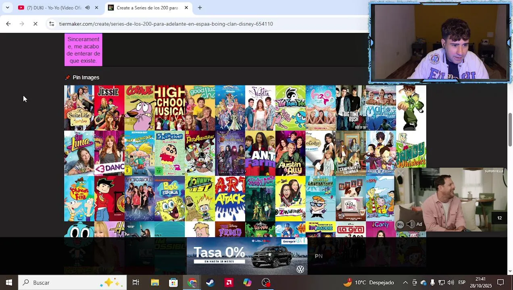Select the pink 'Sinceramente, me acabo de enterar' tier label

click(83, 50)
